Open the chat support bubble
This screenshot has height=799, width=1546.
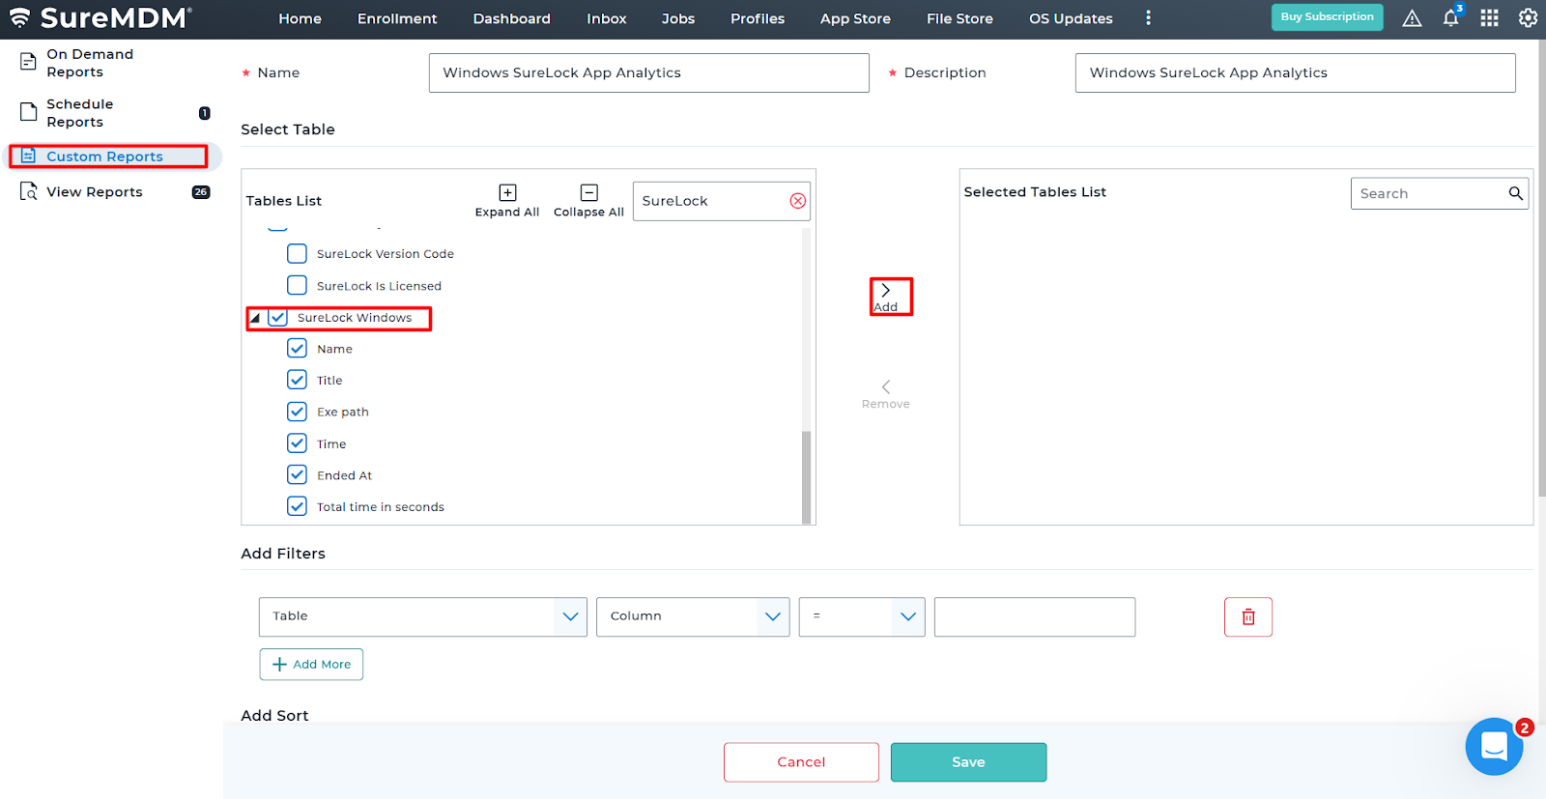(1494, 746)
